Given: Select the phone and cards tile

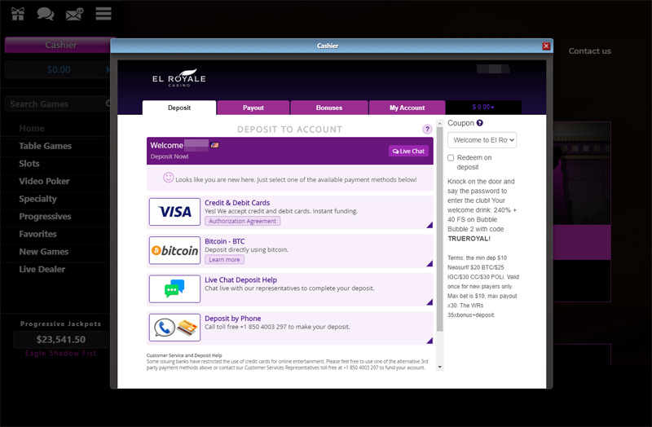Looking at the screenshot, I should coord(174,328).
